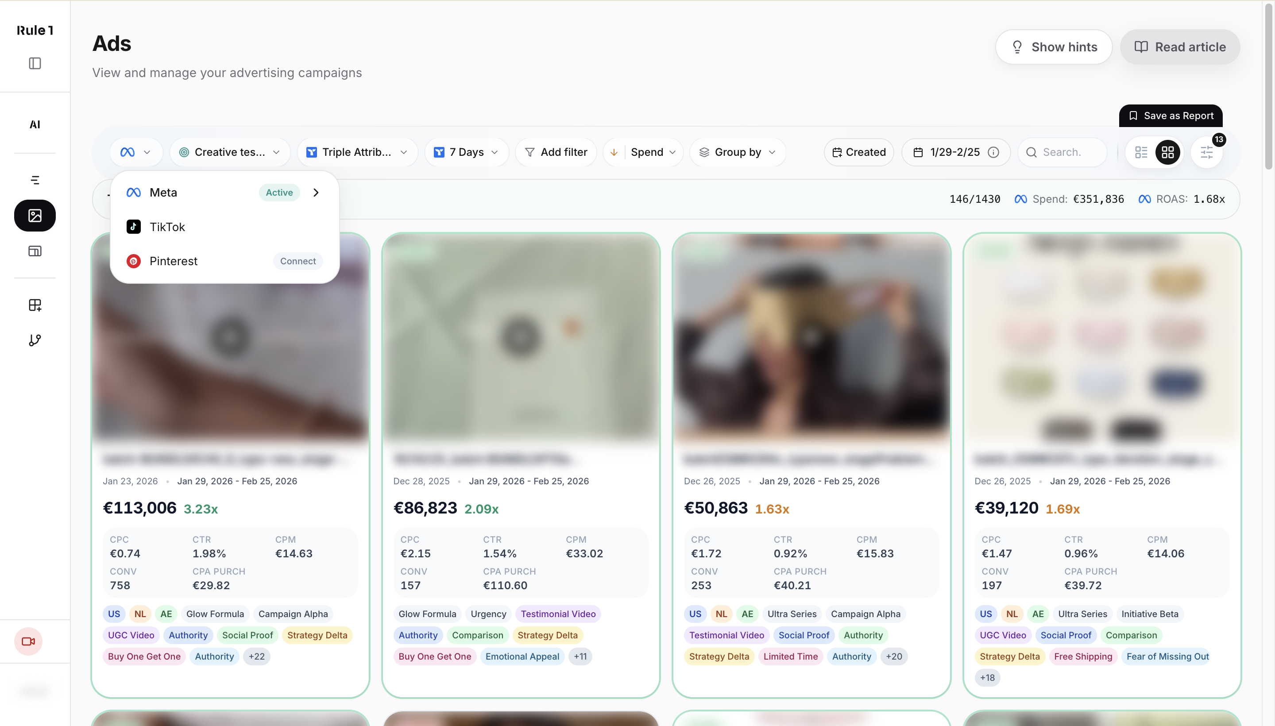Viewport: 1275px width, 726px height.
Task: Open the layout/board panel icon in the sidebar
Action: pyautogui.click(x=35, y=251)
